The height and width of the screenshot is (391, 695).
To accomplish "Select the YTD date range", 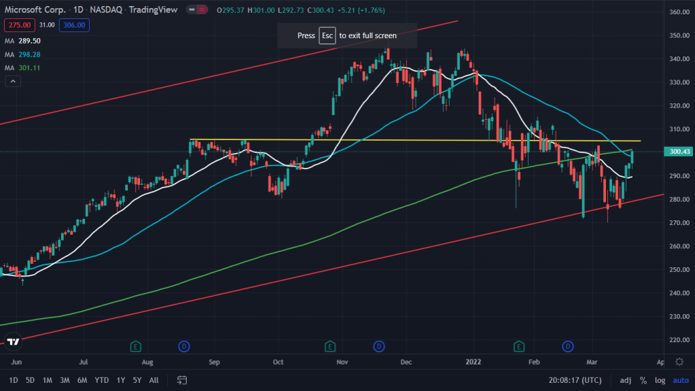I will [x=102, y=379].
